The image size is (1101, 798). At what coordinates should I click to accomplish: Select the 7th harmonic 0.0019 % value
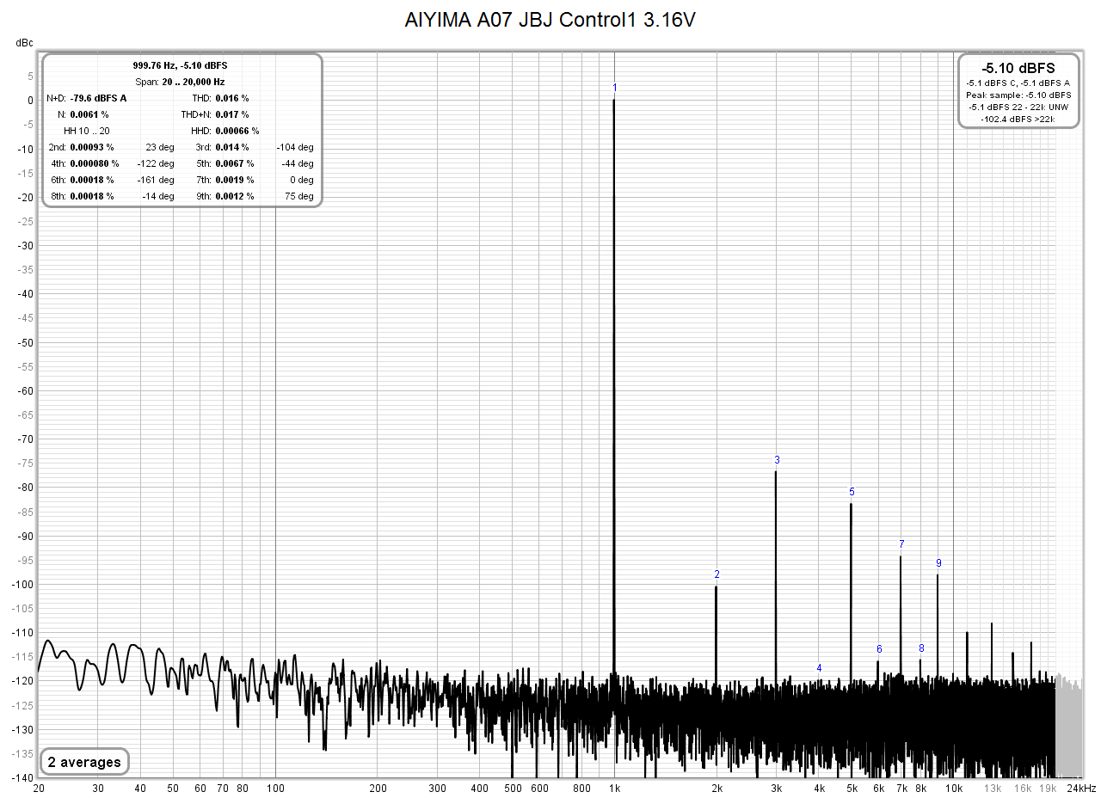233,180
